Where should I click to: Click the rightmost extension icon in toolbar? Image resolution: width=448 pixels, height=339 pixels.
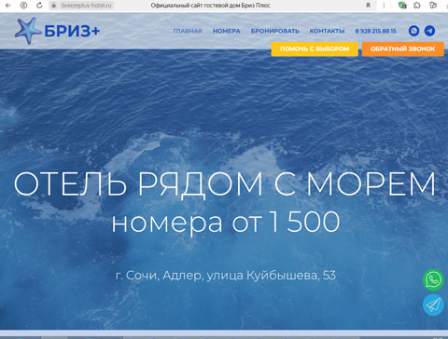(433, 6)
